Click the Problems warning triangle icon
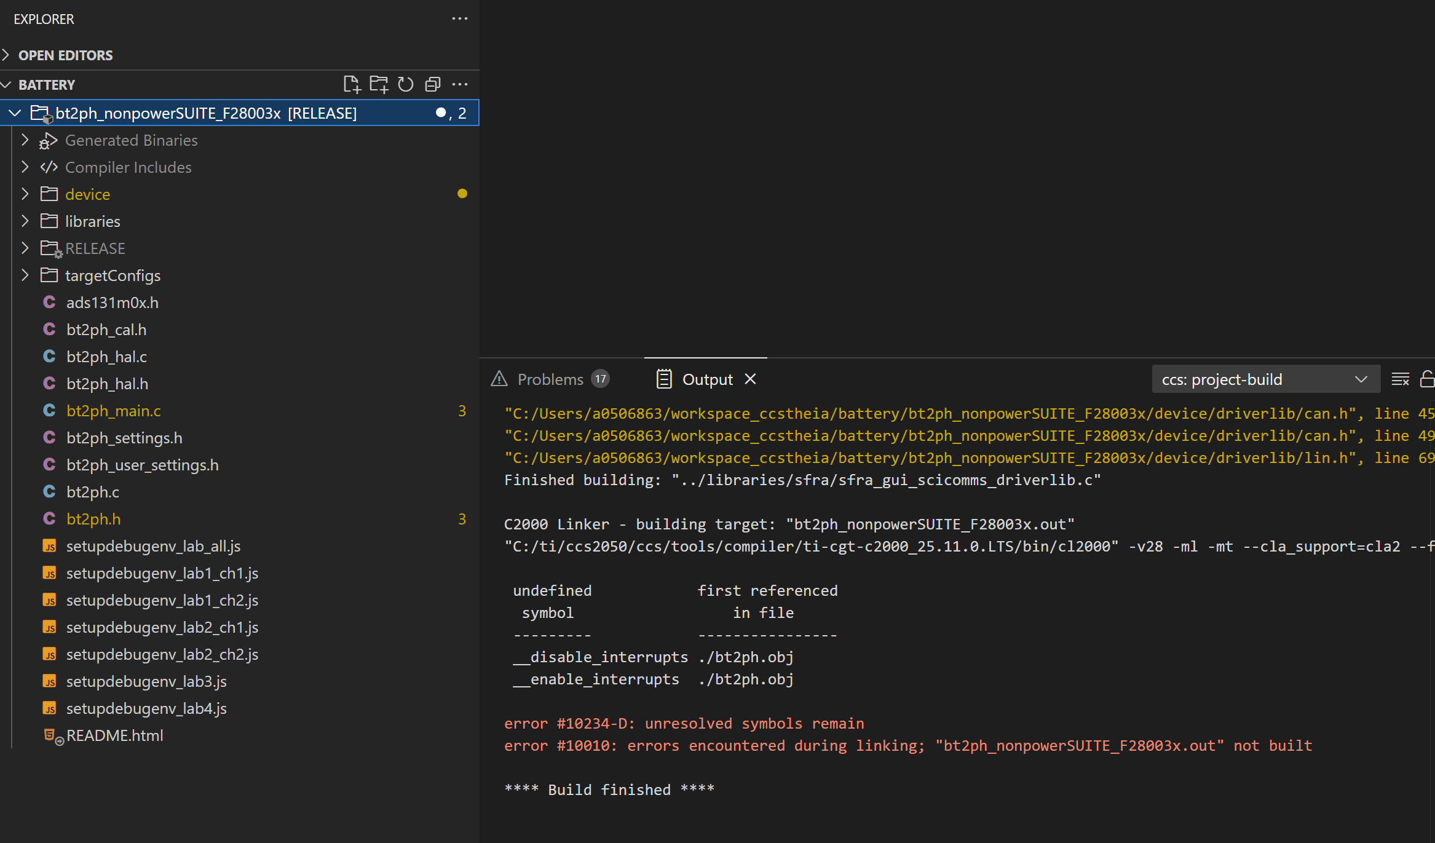 point(499,379)
